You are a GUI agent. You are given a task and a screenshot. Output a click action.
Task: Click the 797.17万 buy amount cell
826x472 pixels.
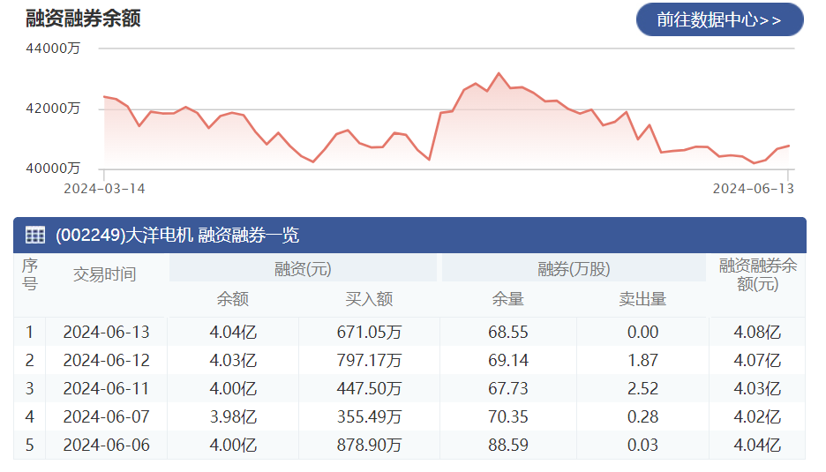369,360
